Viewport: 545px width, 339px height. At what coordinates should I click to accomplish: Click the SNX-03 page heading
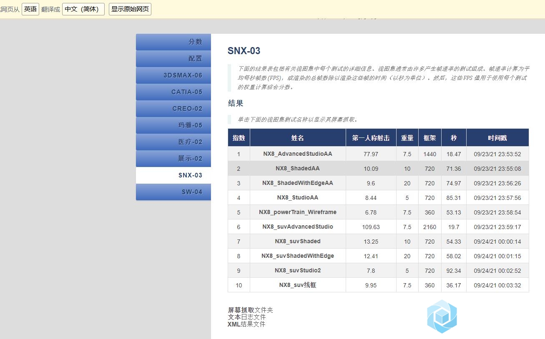244,51
